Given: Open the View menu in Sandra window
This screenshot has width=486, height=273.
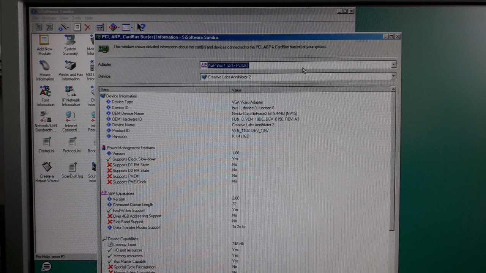Looking at the screenshot, I should tap(64, 18).
